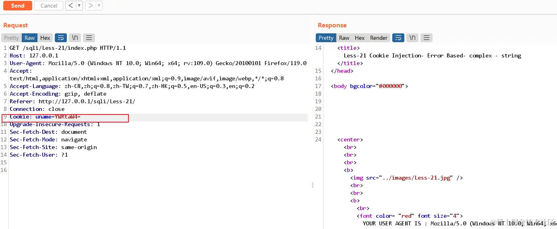557x229 pixels.
Task: Open the back history dropdown arrow
Action: point(79,6)
